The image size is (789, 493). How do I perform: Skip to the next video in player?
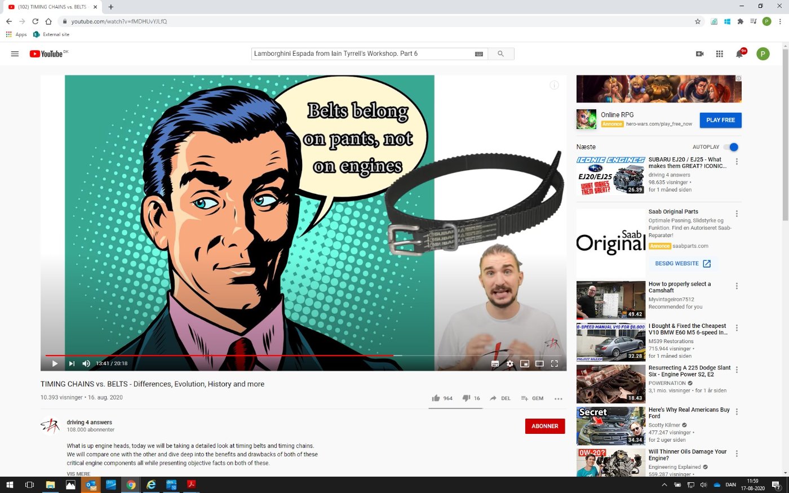tap(72, 363)
